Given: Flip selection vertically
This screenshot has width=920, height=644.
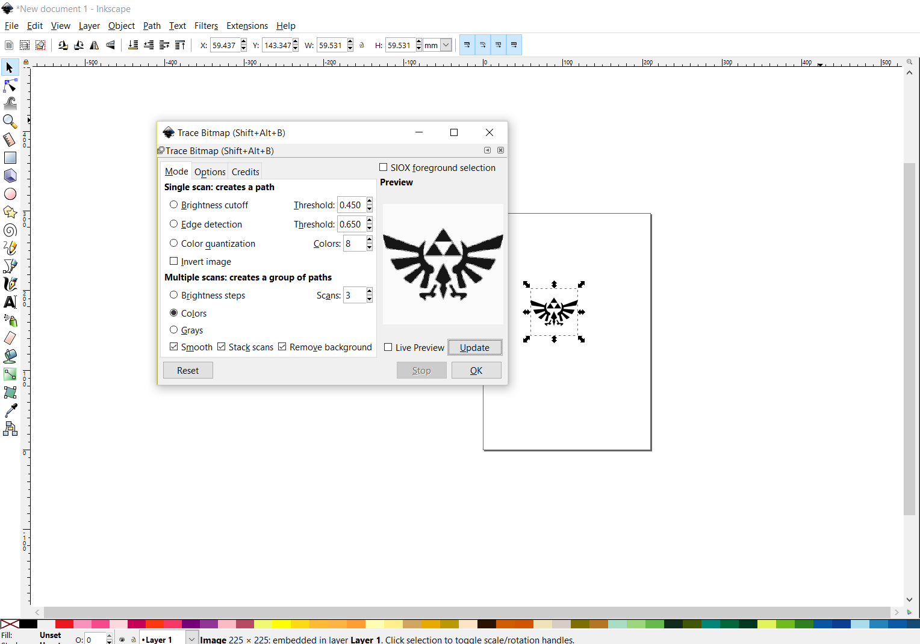Looking at the screenshot, I should [110, 45].
